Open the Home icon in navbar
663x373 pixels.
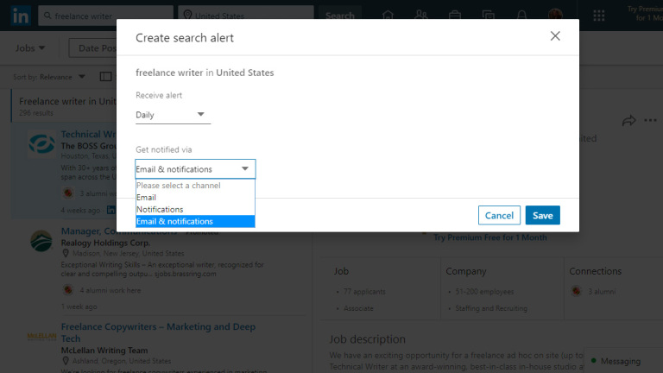[x=388, y=16]
